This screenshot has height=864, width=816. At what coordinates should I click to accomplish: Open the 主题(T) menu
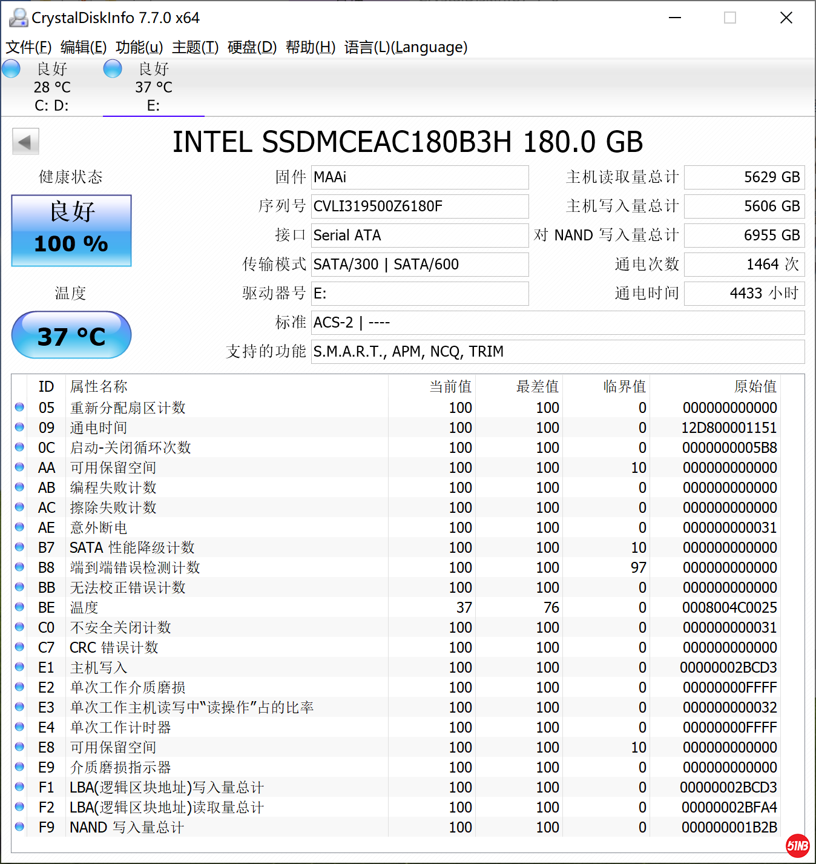tap(195, 47)
